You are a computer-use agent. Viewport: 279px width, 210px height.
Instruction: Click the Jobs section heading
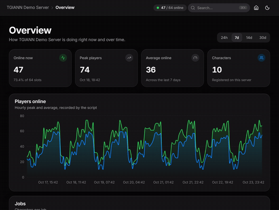tap(20, 204)
